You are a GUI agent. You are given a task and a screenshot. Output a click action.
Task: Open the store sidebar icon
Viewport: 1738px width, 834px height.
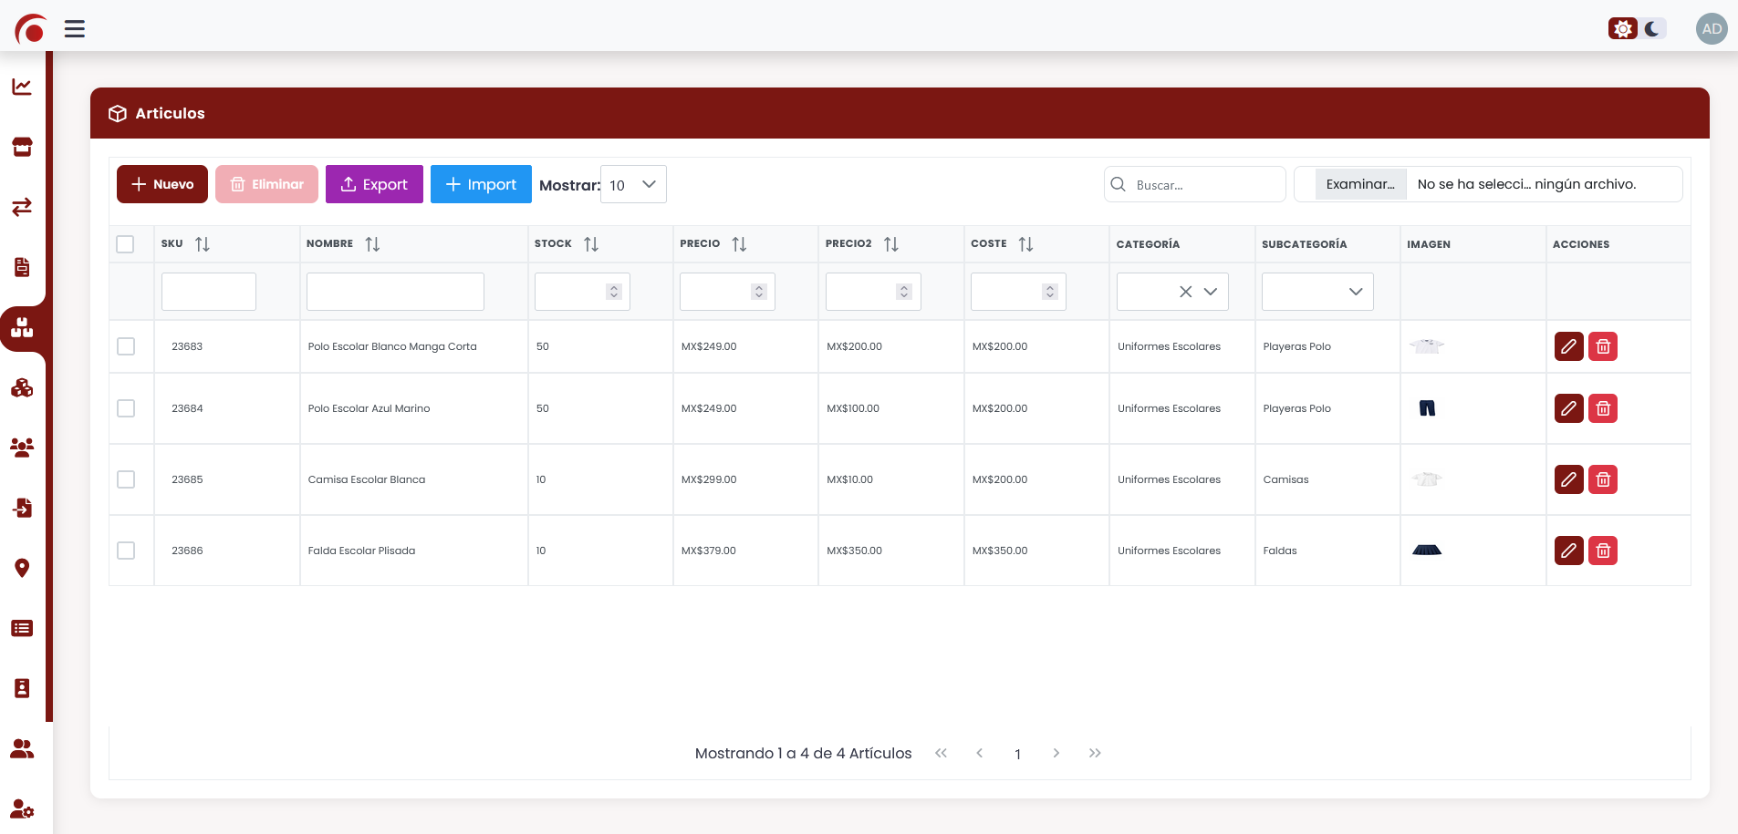tap(22, 147)
